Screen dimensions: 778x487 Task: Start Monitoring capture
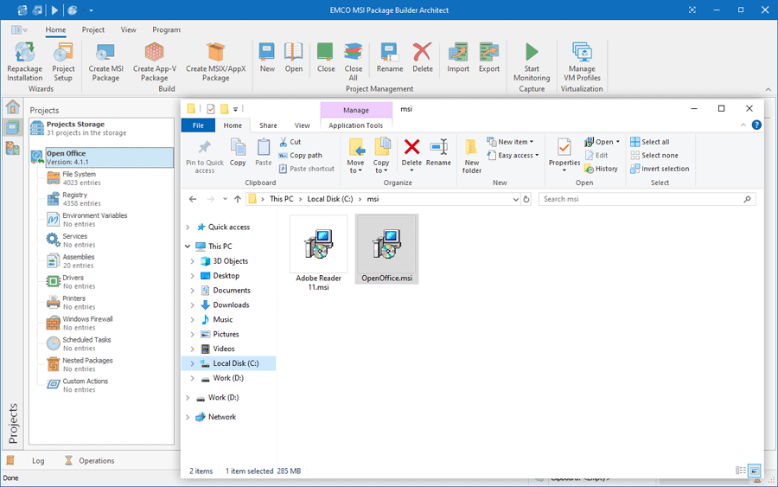[x=532, y=61]
